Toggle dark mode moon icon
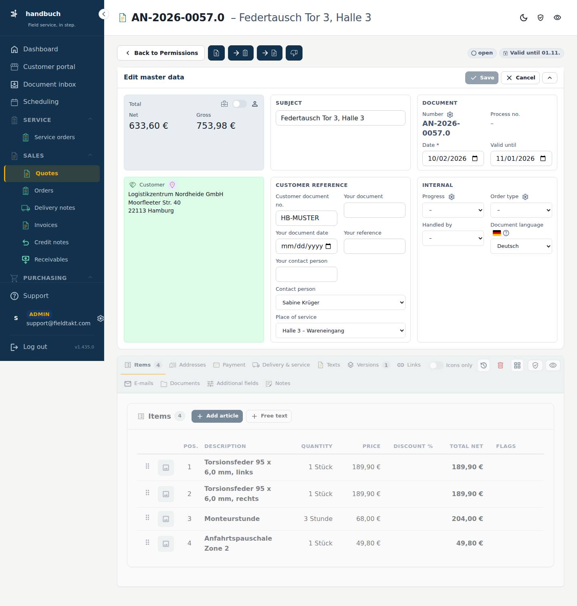The image size is (577, 606). (524, 18)
